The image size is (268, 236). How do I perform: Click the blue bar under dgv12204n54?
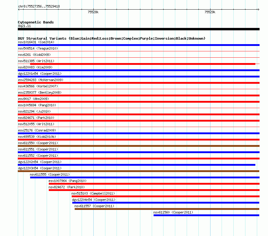coord(166,203)
